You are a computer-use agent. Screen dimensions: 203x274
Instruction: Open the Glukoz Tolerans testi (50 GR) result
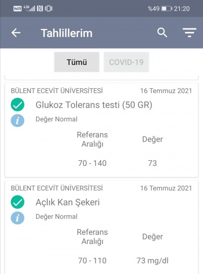(94, 105)
